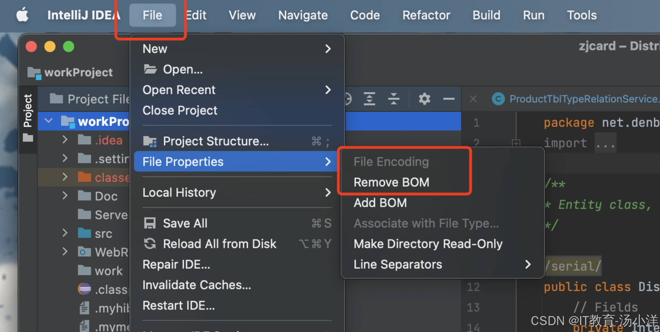The image size is (660, 332).
Task: Click the Project Structure folder icon
Action: click(150, 141)
